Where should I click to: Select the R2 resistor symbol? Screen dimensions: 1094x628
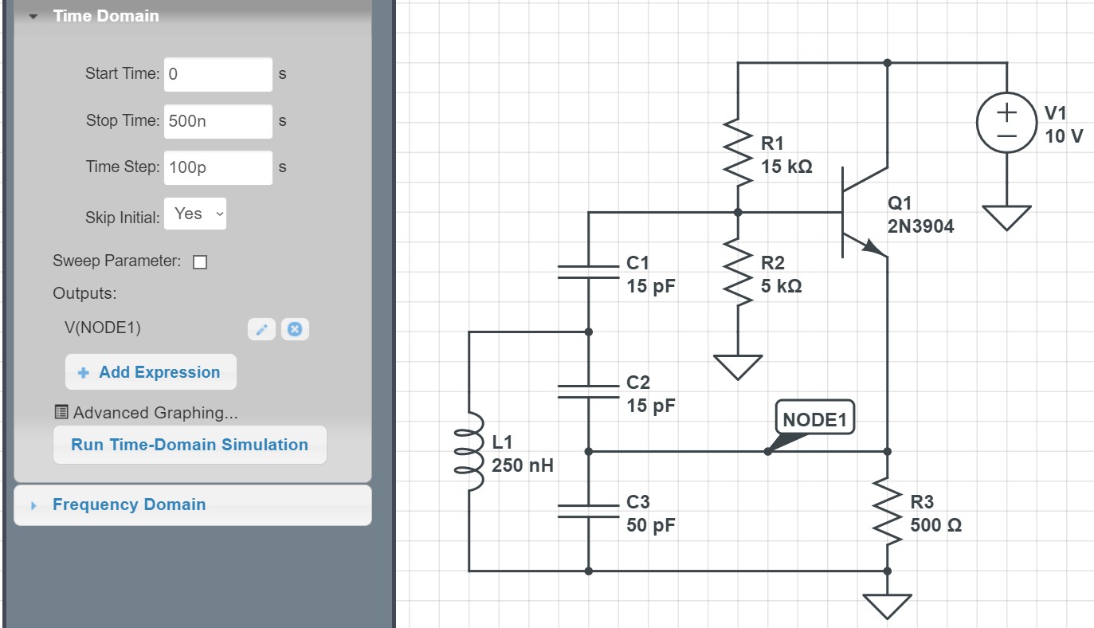[738, 272]
